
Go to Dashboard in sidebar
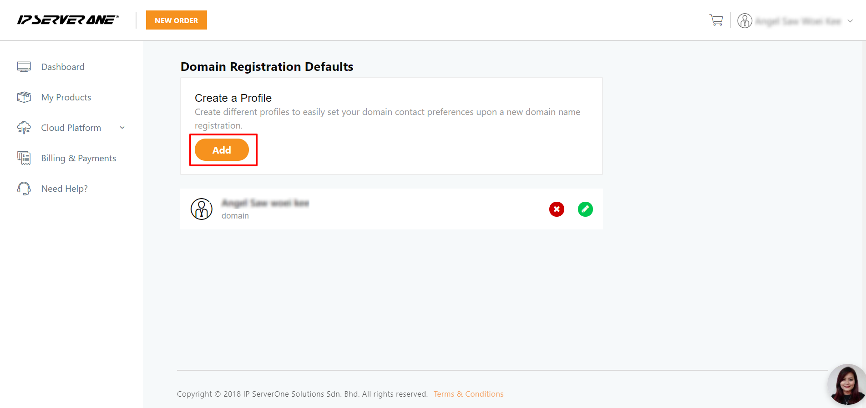coord(63,67)
